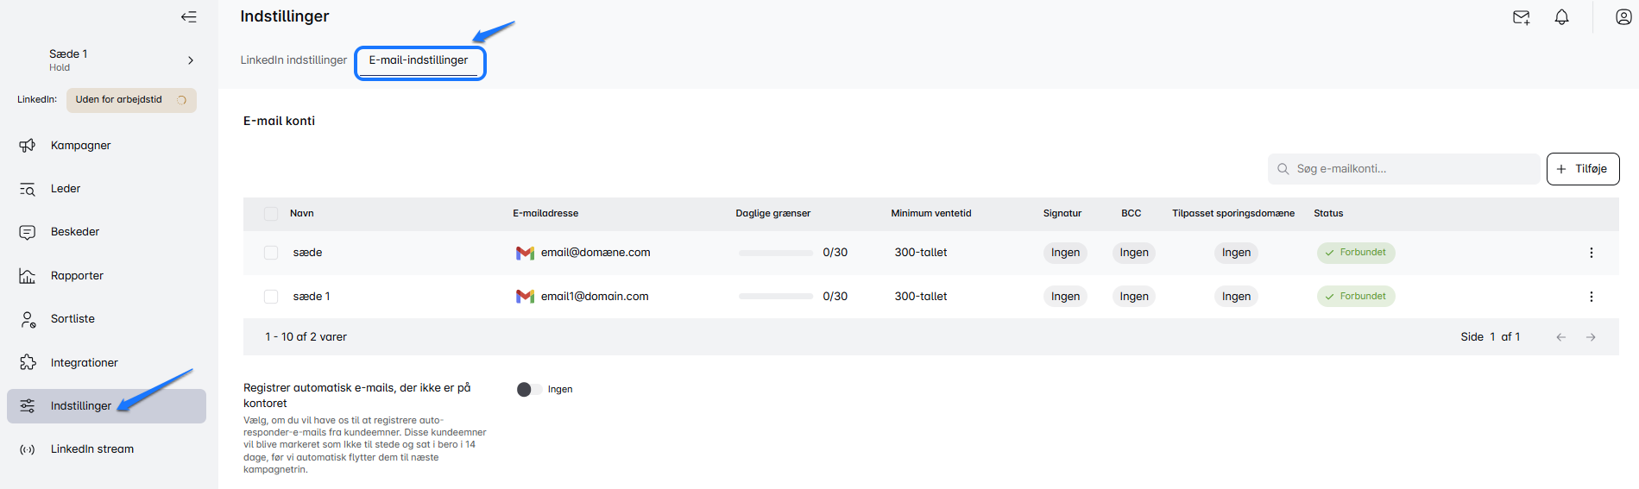Viewport: 1639px width, 489px height.
Task: Open the three-dot menu for email1@domain.com
Action: pyautogui.click(x=1591, y=297)
